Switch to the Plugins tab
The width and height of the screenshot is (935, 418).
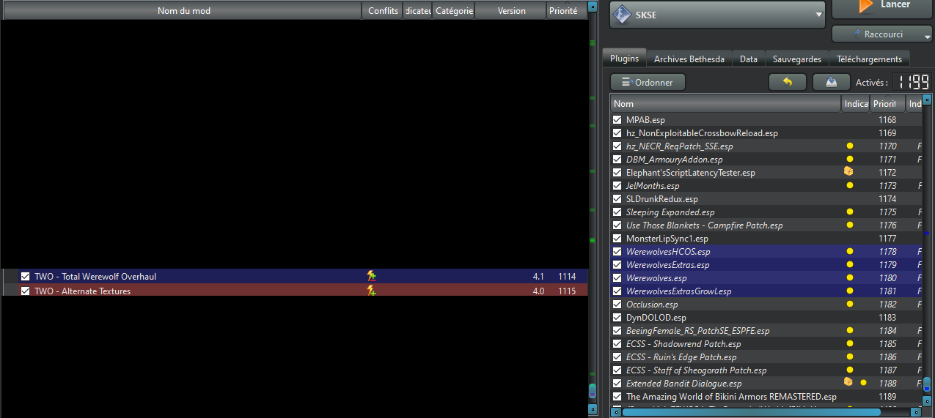pyautogui.click(x=625, y=59)
